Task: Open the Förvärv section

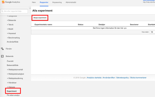Action: [x=9, y=49]
